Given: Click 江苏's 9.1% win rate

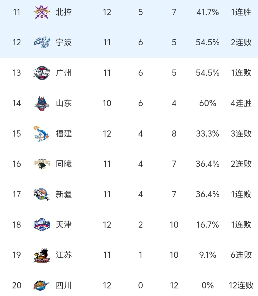Looking at the screenshot, I should tap(208, 255).
